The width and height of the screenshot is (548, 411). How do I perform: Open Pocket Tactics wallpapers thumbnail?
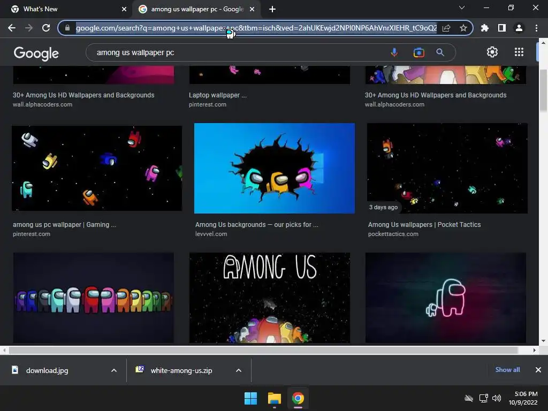pyautogui.click(x=447, y=168)
